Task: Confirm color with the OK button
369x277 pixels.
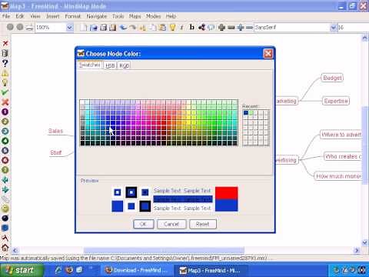Action: click(144, 224)
